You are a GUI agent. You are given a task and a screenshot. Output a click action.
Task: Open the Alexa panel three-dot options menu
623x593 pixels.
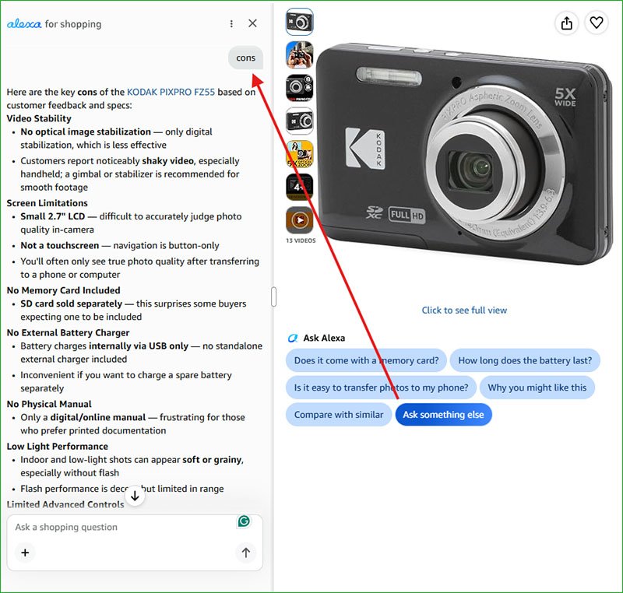click(x=231, y=24)
